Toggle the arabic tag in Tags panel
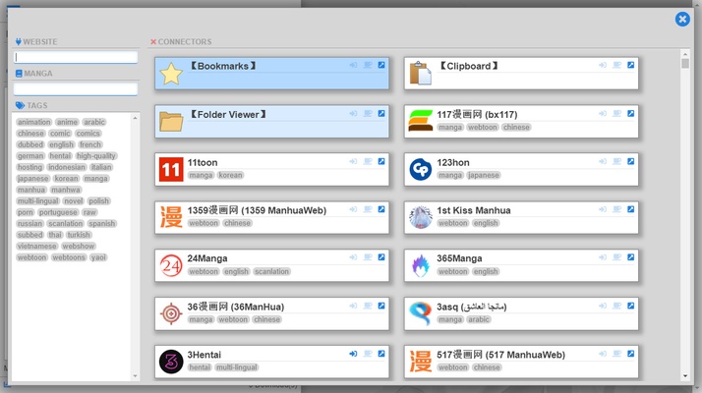702x393 pixels. pos(94,122)
